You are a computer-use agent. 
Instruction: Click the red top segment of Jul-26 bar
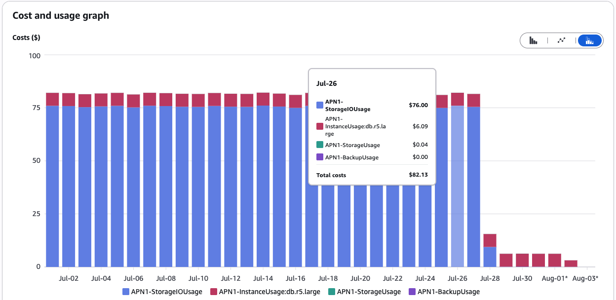(458, 99)
